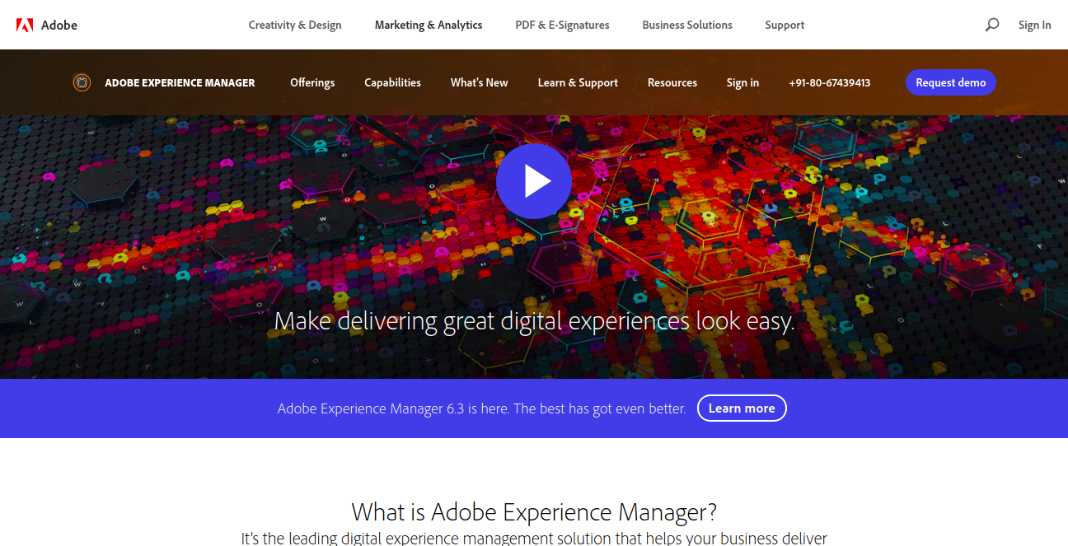Click the Adobe Experience Manager product icon
1068x546 pixels.
coord(82,82)
